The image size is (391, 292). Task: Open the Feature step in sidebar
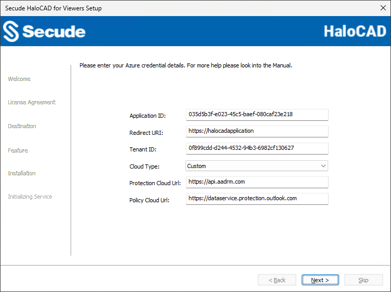click(18, 150)
